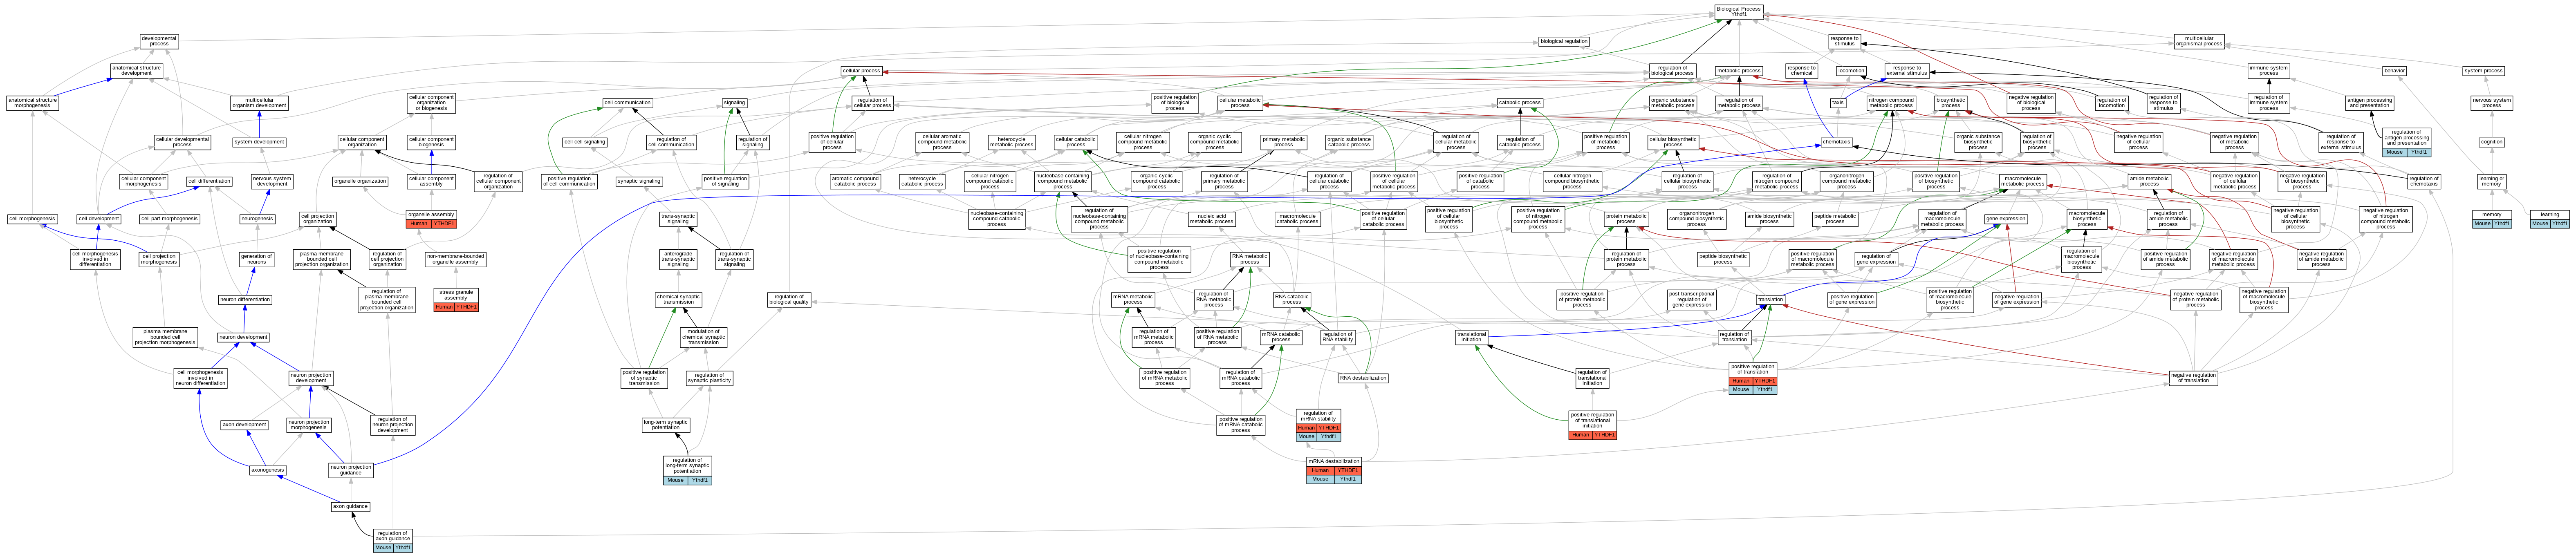Click the 'translational initiation' node

coord(1472,337)
